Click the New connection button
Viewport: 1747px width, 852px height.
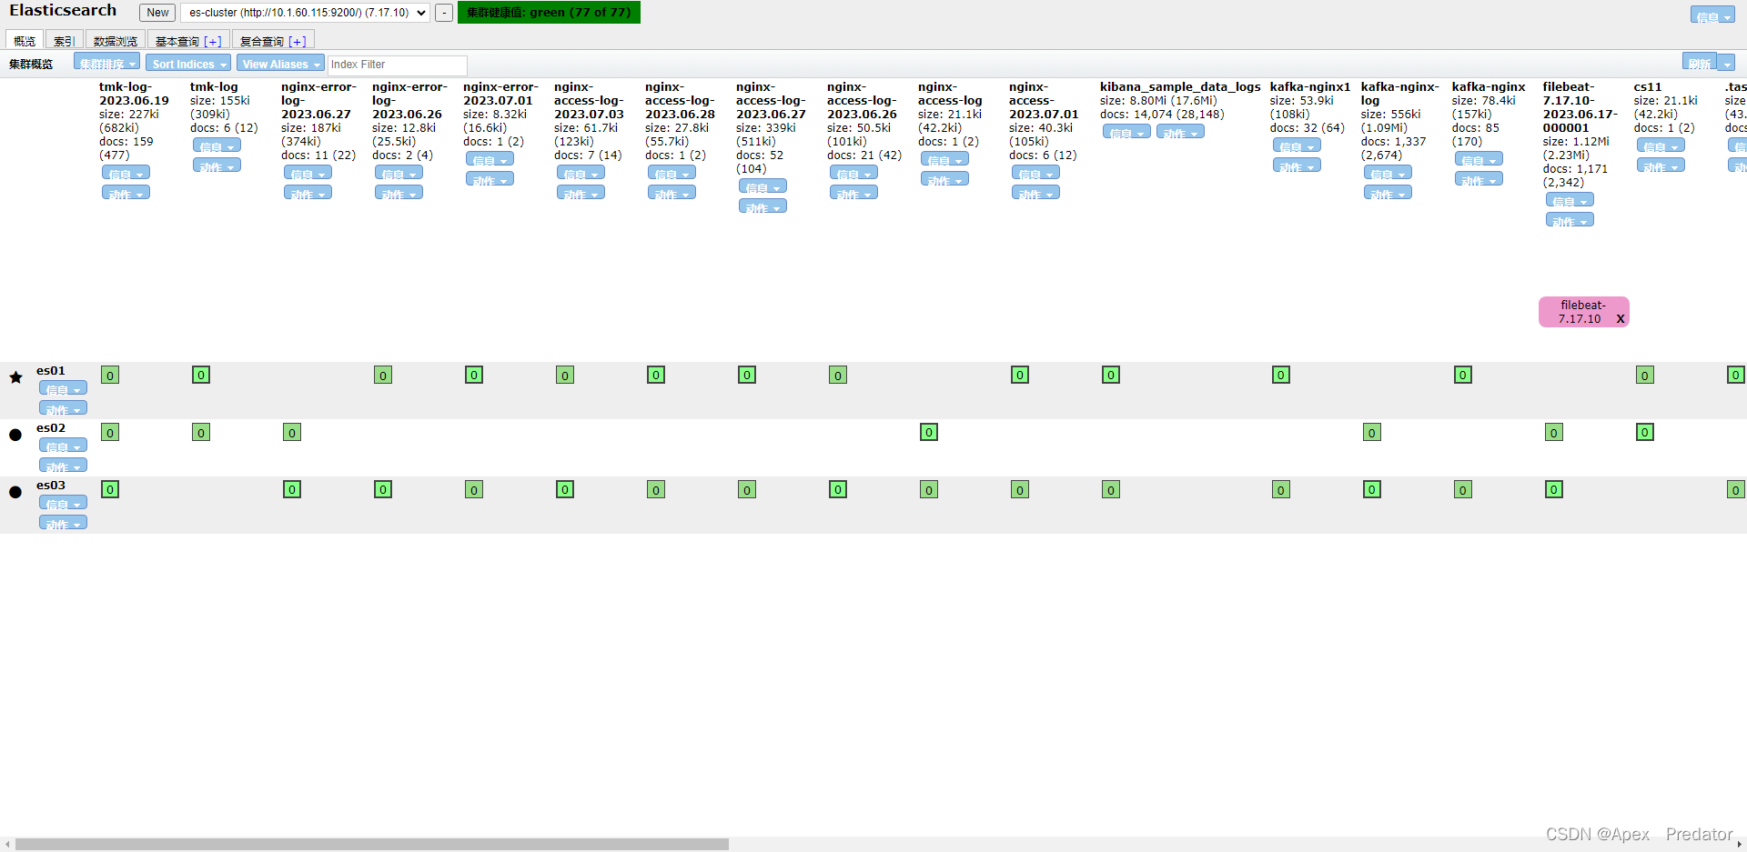pyautogui.click(x=157, y=13)
